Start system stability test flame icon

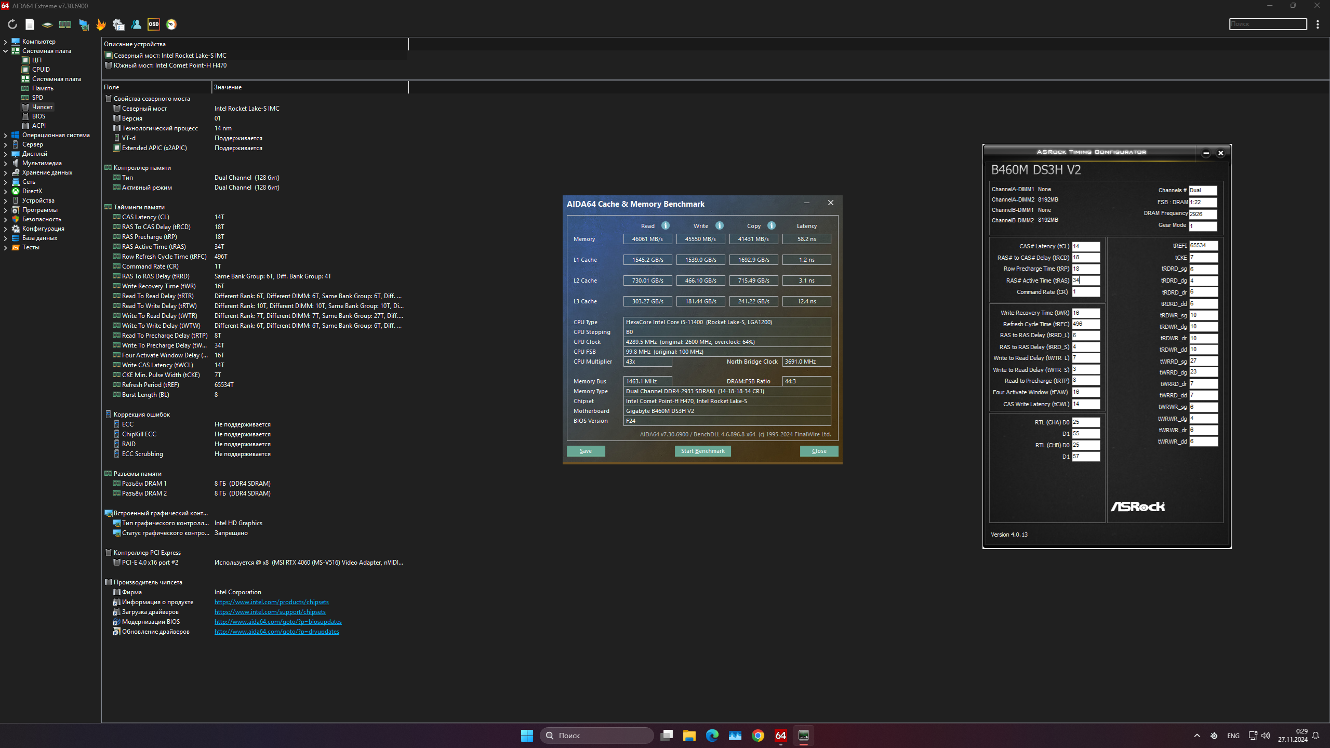click(101, 24)
